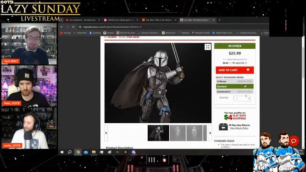Open Windows taskbar search
The image size is (306, 172).
[x=70, y=152]
